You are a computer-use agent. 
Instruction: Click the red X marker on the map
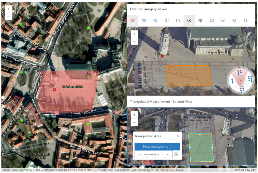(x=54, y=90)
